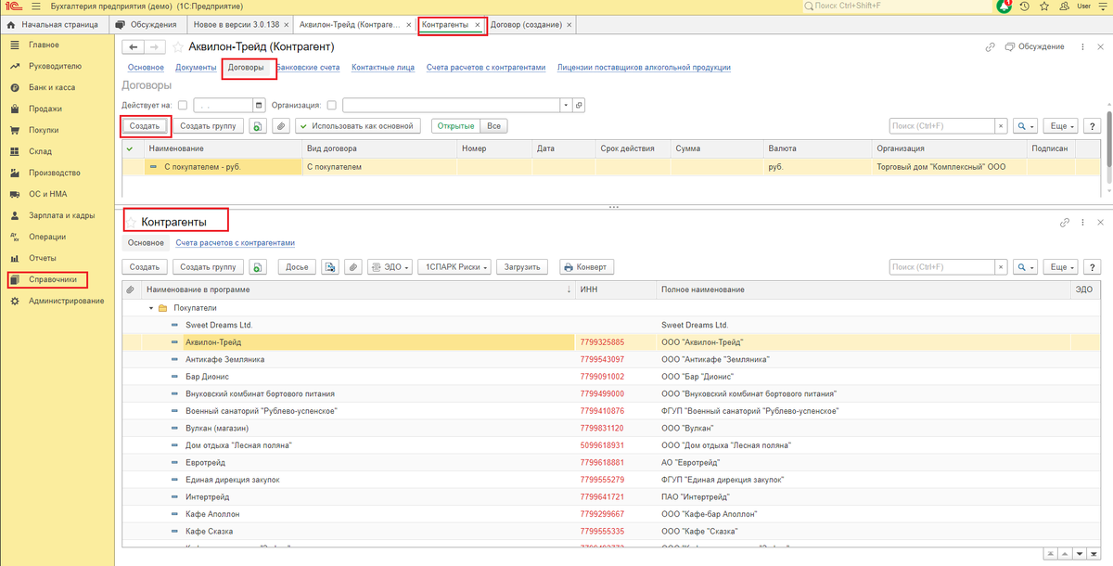The image size is (1113, 566).
Task: Open the search magnifier dropdown in Договоры panel
Action: pyautogui.click(x=1024, y=125)
